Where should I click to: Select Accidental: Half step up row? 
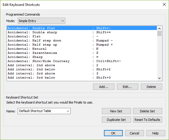tap(82, 45)
